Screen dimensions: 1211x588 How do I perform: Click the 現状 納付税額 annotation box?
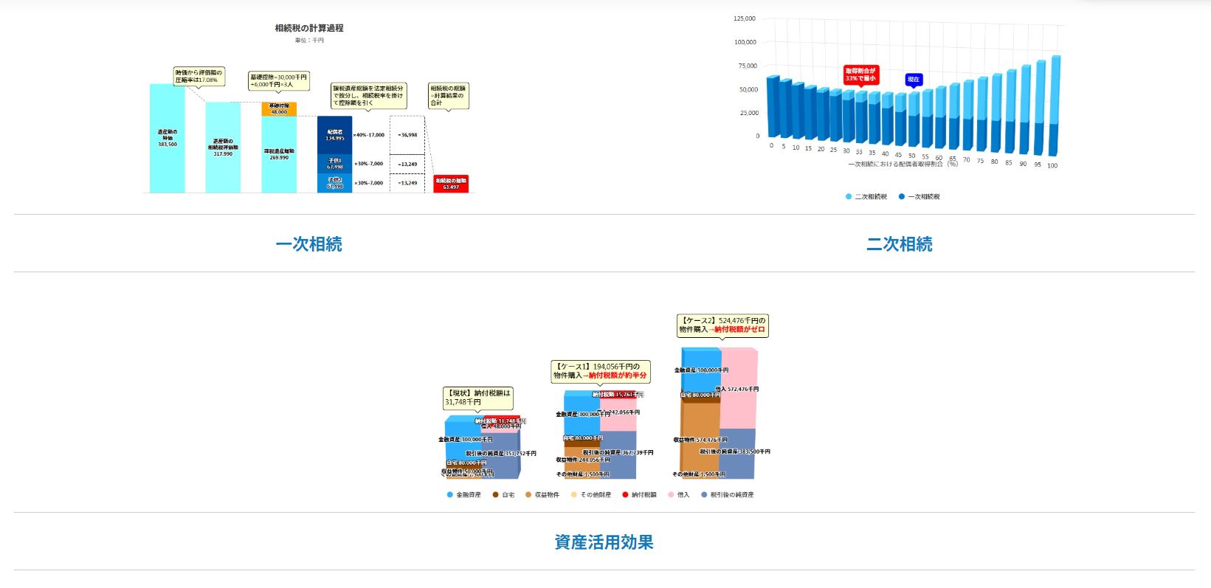pyautogui.click(x=477, y=398)
